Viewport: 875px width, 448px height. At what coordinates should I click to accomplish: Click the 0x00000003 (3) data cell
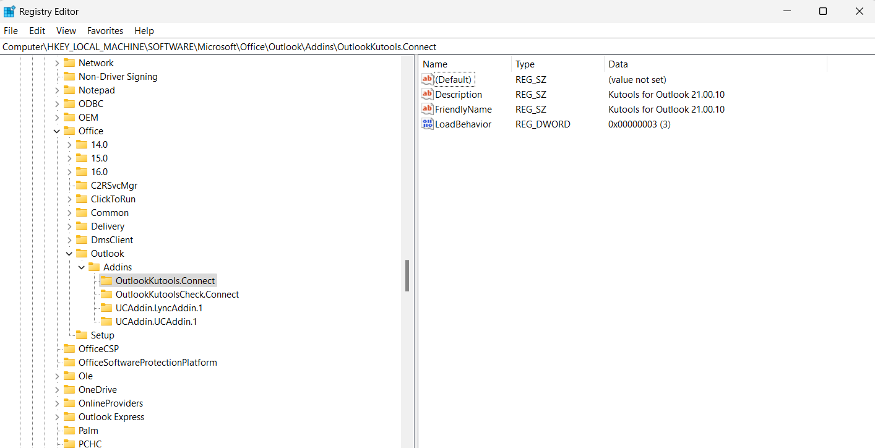pyautogui.click(x=639, y=124)
